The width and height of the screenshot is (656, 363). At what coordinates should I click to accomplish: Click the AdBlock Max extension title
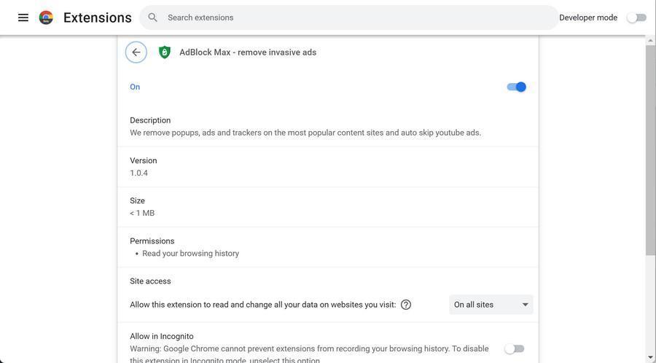248,52
